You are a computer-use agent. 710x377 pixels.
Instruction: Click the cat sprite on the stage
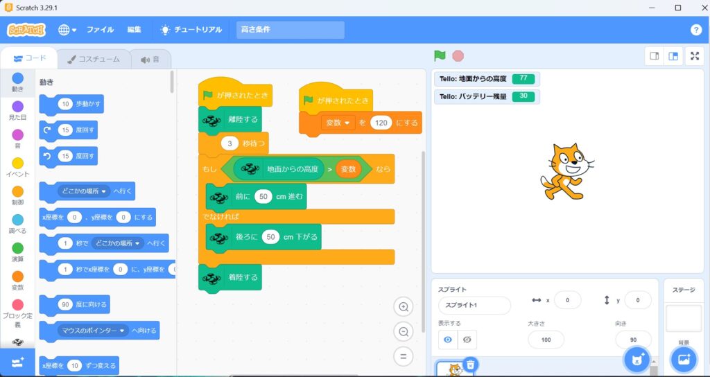[x=566, y=172]
